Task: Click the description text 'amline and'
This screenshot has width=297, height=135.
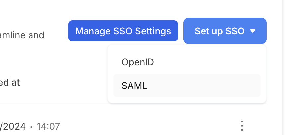Action: 22,35
